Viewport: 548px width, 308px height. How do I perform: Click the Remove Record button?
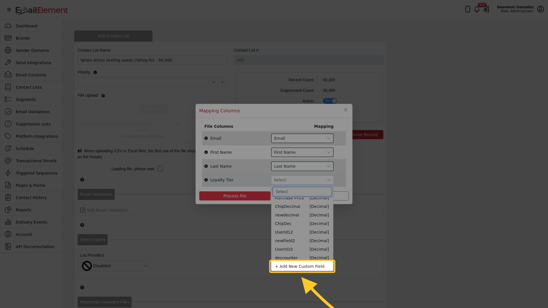tap(367, 135)
